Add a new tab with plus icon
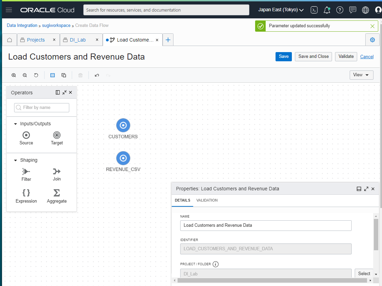 168,40
